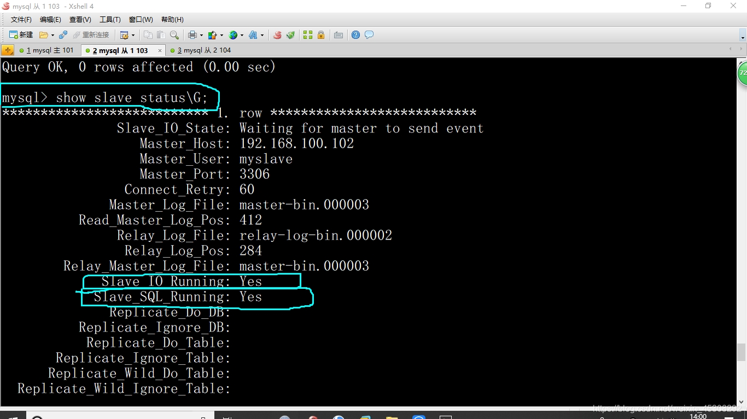Viewport: 747px width, 419px height.
Task: Click the Slave_SQL_Running Yes value
Action: [251, 297]
